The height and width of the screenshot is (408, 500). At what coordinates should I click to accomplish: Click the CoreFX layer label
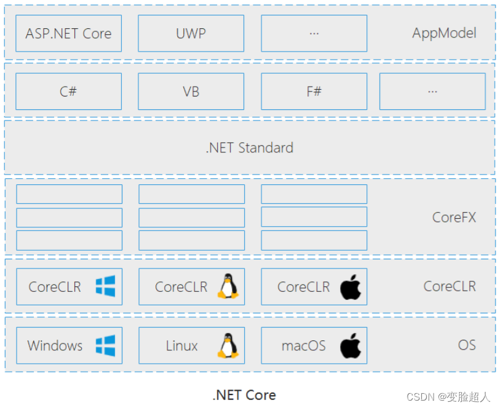pyautogui.click(x=454, y=217)
